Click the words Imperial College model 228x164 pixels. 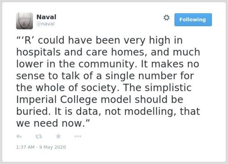[74, 100]
